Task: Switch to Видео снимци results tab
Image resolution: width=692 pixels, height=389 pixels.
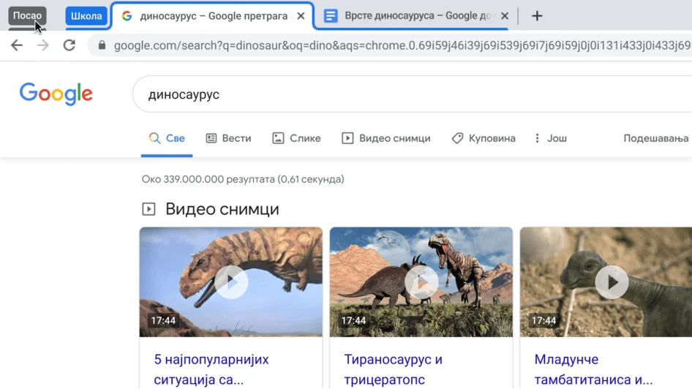Action: [x=386, y=138]
